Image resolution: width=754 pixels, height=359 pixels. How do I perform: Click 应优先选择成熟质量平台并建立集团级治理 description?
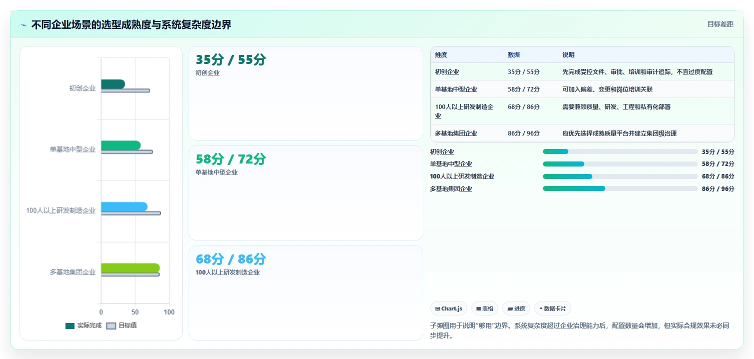[619, 133]
